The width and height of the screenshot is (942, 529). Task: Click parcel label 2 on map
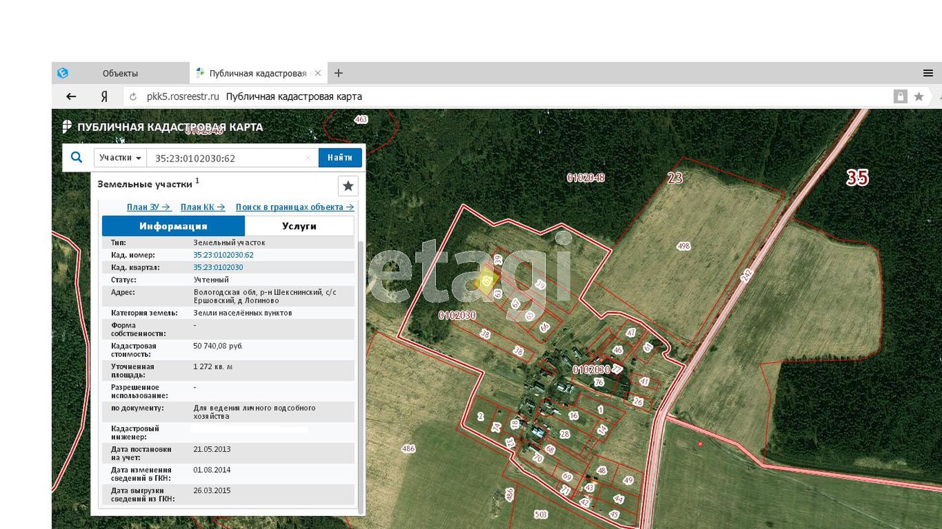coord(481,416)
